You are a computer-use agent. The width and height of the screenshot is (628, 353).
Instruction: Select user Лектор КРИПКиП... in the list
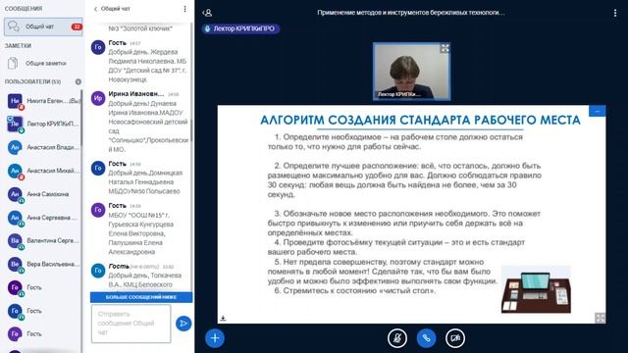pyautogui.click(x=43, y=125)
